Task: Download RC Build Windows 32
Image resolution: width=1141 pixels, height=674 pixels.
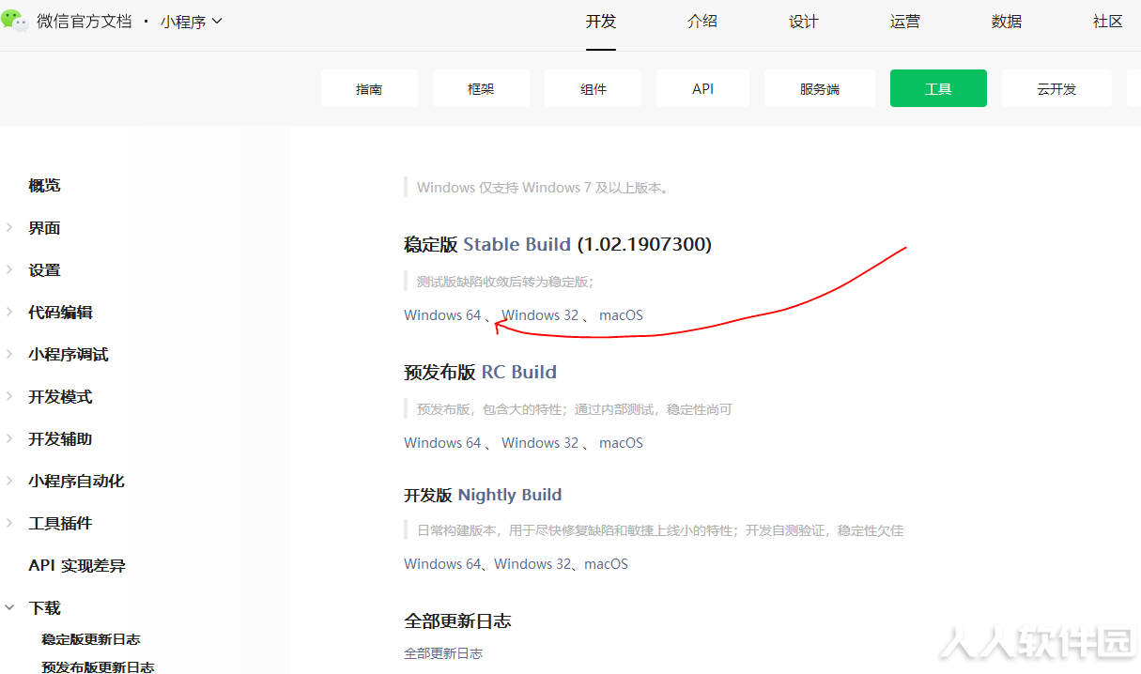Action: [540, 443]
